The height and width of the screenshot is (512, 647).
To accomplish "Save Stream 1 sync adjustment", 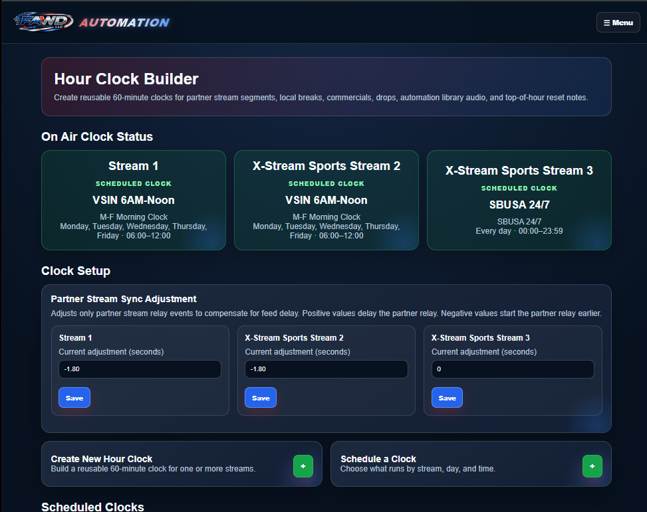I will tap(74, 398).
